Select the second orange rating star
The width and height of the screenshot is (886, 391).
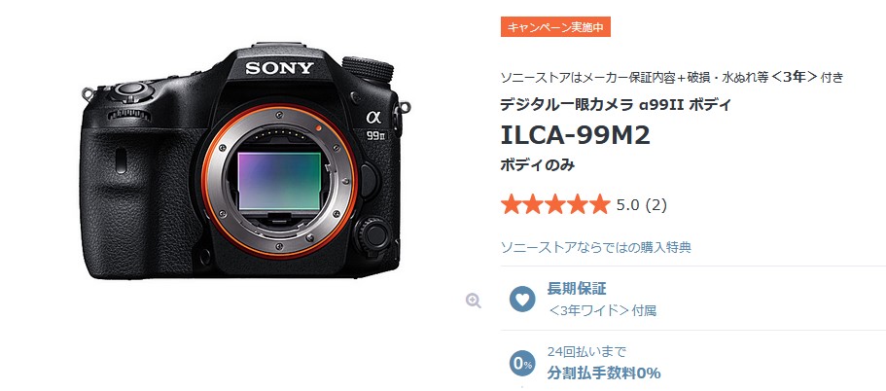(x=533, y=204)
